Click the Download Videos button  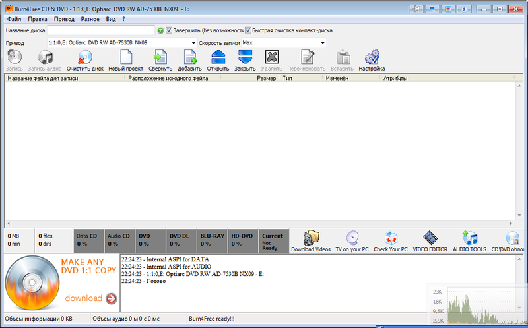coord(311,239)
